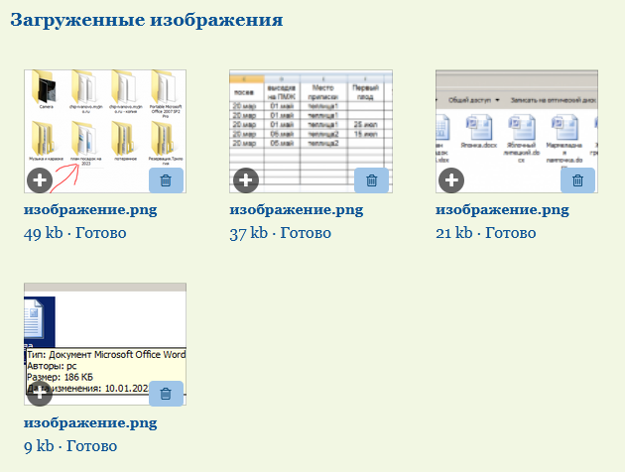This screenshot has width=625, height=472.
Task: Click plus icon on the folders screenshot thumbnail
Action: [x=39, y=180]
